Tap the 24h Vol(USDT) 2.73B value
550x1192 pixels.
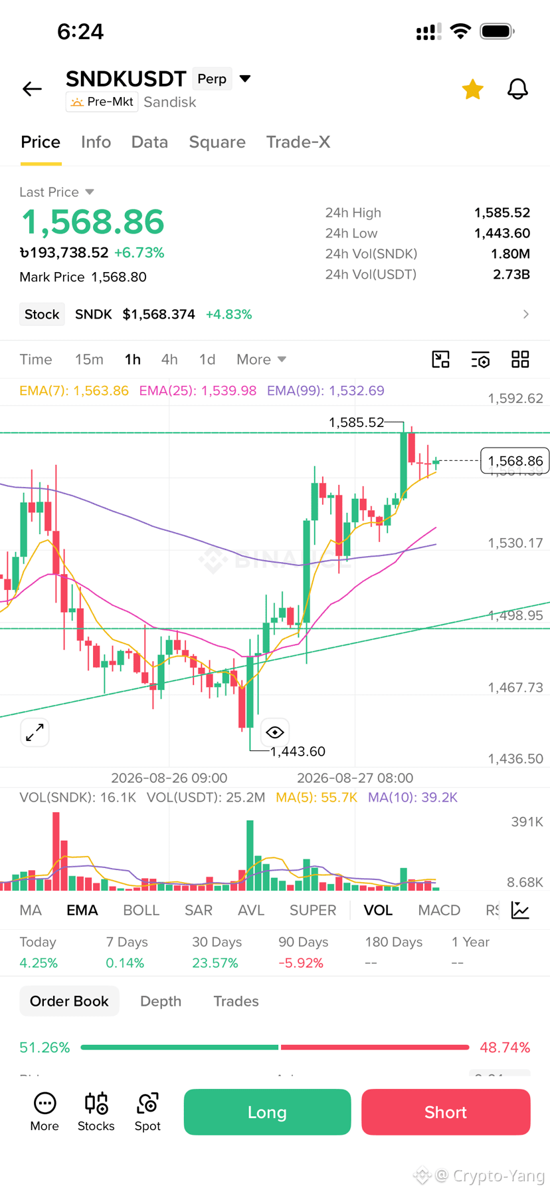[511, 274]
